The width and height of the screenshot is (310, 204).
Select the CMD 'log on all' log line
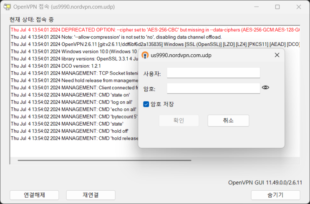tap(72, 102)
